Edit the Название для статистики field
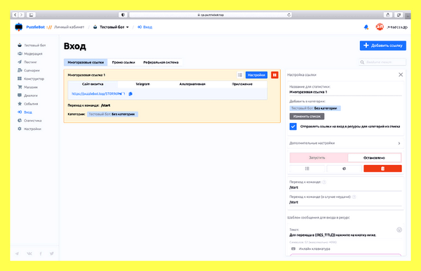The image size is (421, 271). tap(345, 92)
